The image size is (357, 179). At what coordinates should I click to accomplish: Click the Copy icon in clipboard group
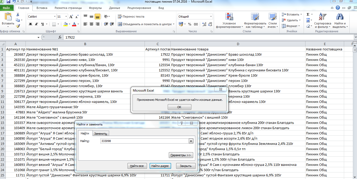pyautogui.click(x=18, y=20)
